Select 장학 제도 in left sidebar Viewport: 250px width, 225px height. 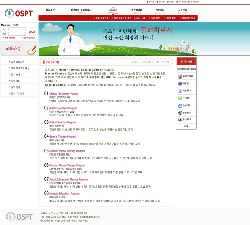point(15,81)
